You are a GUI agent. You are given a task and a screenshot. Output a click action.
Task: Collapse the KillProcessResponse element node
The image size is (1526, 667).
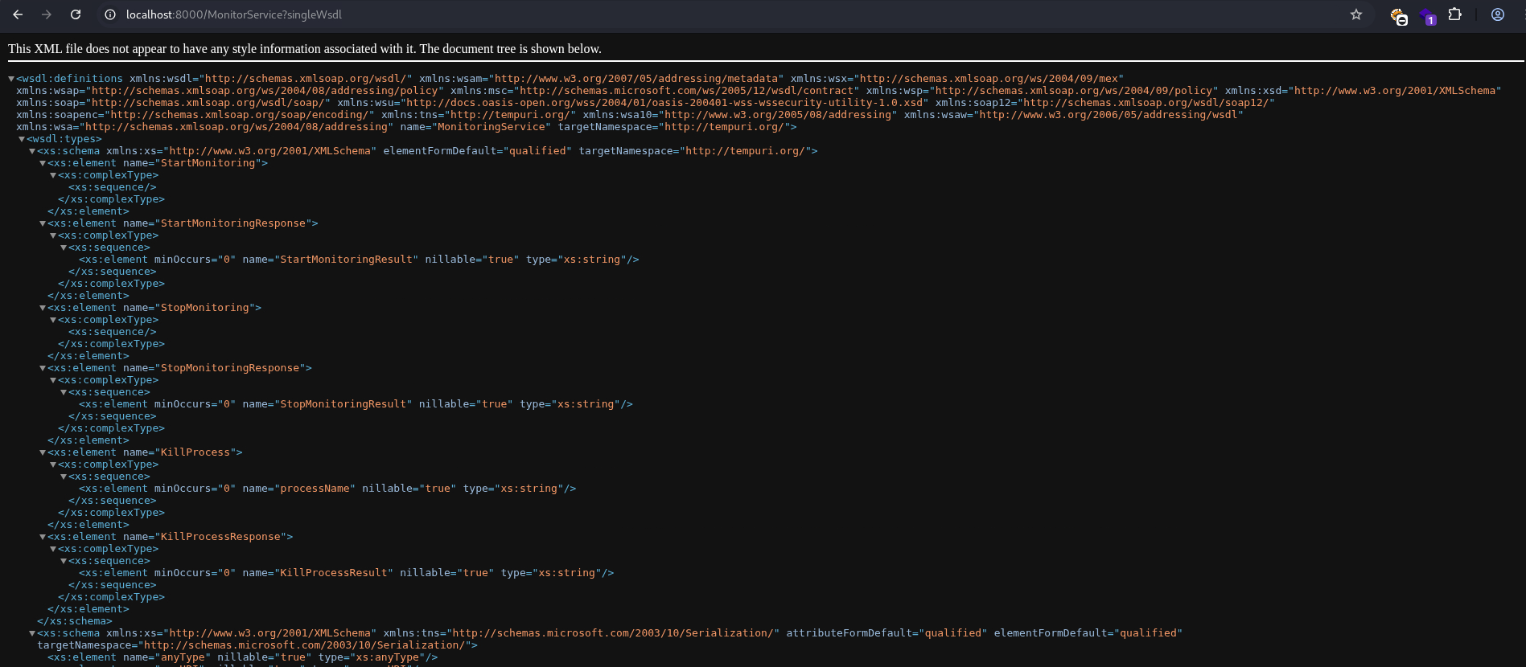pyautogui.click(x=43, y=537)
